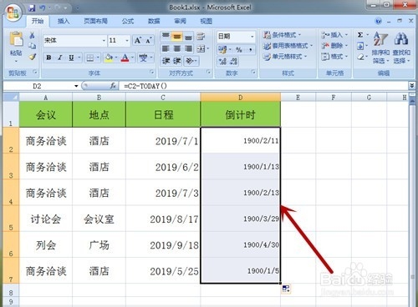This screenshot has width=418, height=307.
Task: Cut selection using the scissors icon
Action: (33, 35)
